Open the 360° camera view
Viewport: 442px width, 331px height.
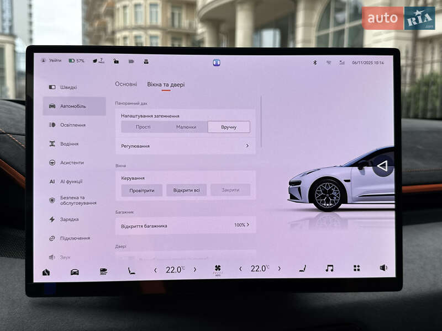pyautogui.click(x=103, y=271)
